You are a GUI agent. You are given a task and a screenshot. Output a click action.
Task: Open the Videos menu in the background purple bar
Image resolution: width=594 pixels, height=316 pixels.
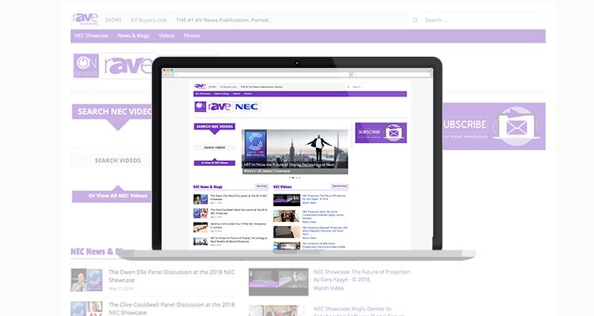[x=166, y=36]
